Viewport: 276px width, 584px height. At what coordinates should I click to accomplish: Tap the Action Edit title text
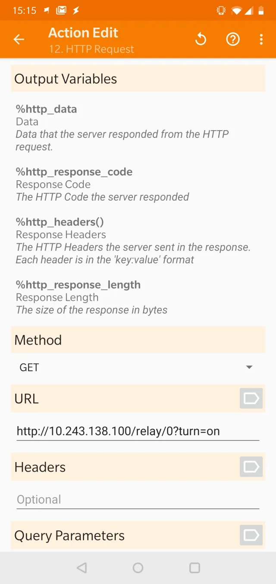tap(83, 33)
